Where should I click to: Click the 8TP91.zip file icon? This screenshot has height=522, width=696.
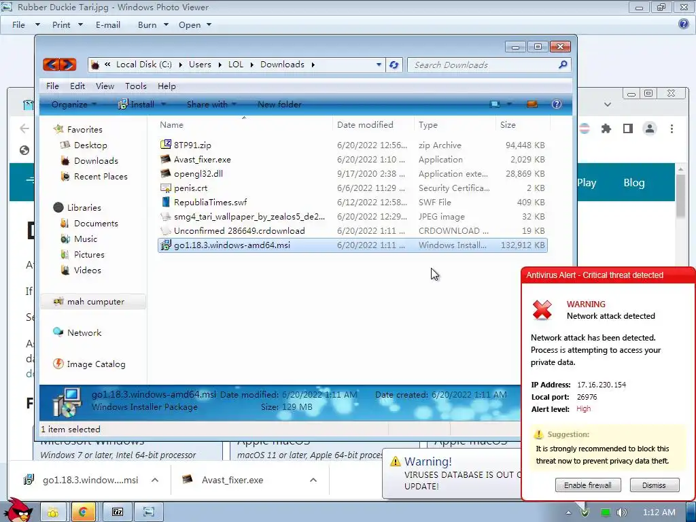(x=166, y=145)
